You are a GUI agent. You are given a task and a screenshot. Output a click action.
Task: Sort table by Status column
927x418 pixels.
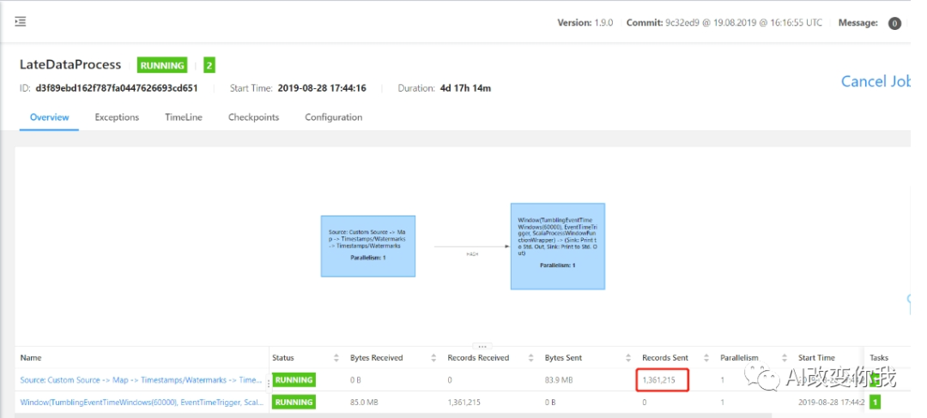coord(335,358)
